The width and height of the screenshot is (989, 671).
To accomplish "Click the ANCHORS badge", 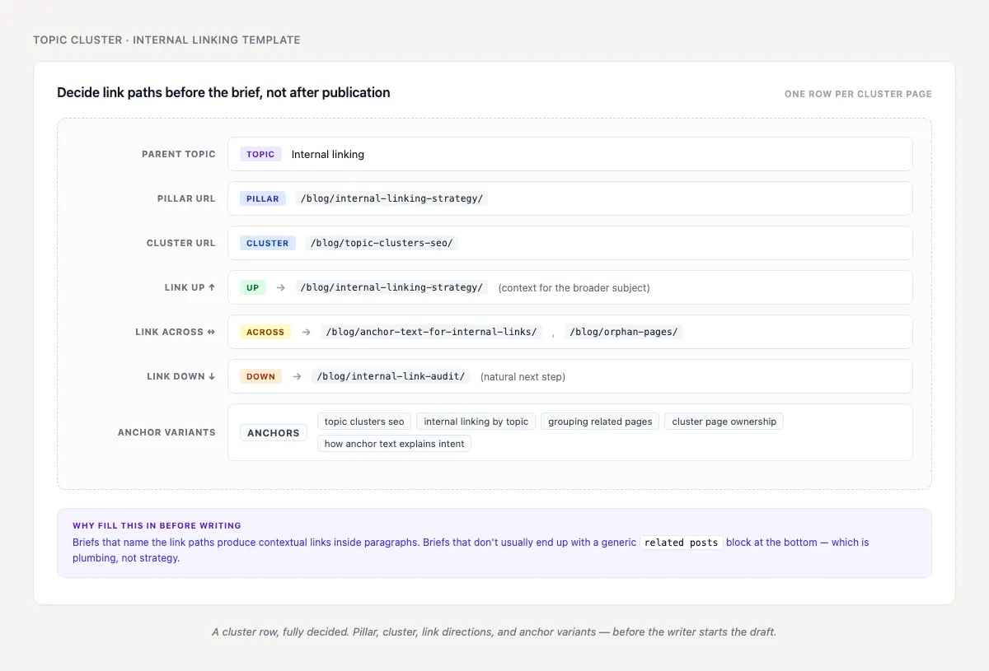I will [274, 432].
